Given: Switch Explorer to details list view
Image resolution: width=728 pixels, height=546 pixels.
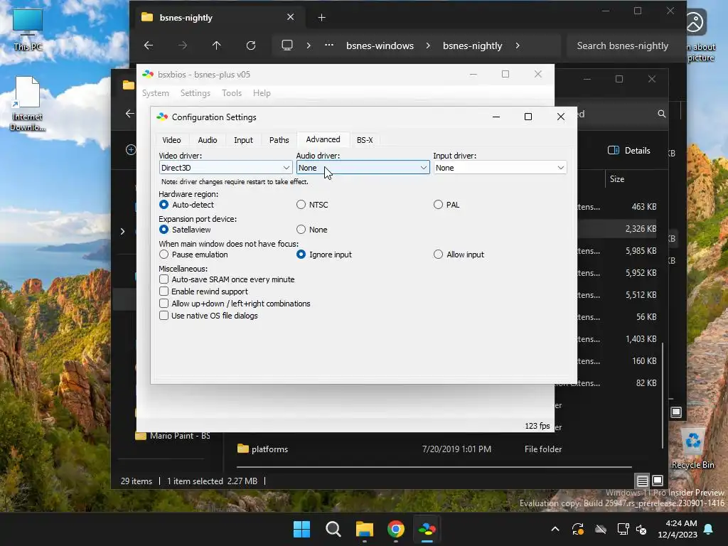Looking at the screenshot, I should point(642,481).
